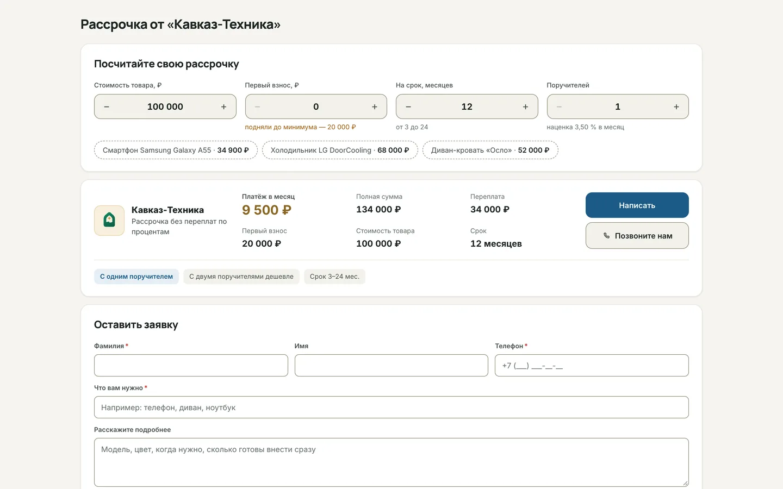Select the product cost value 100 000
This screenshot has width=783, height=489.
click(x=165, y=107)
